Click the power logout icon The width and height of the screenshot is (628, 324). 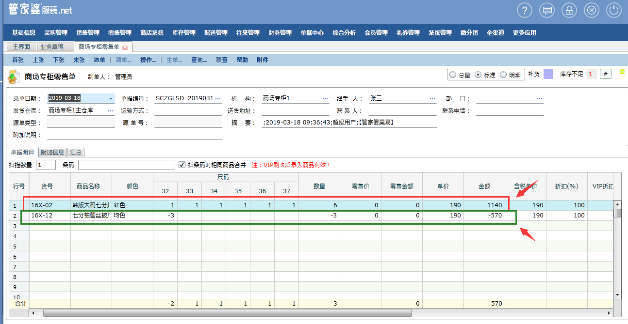coord(614,10)
